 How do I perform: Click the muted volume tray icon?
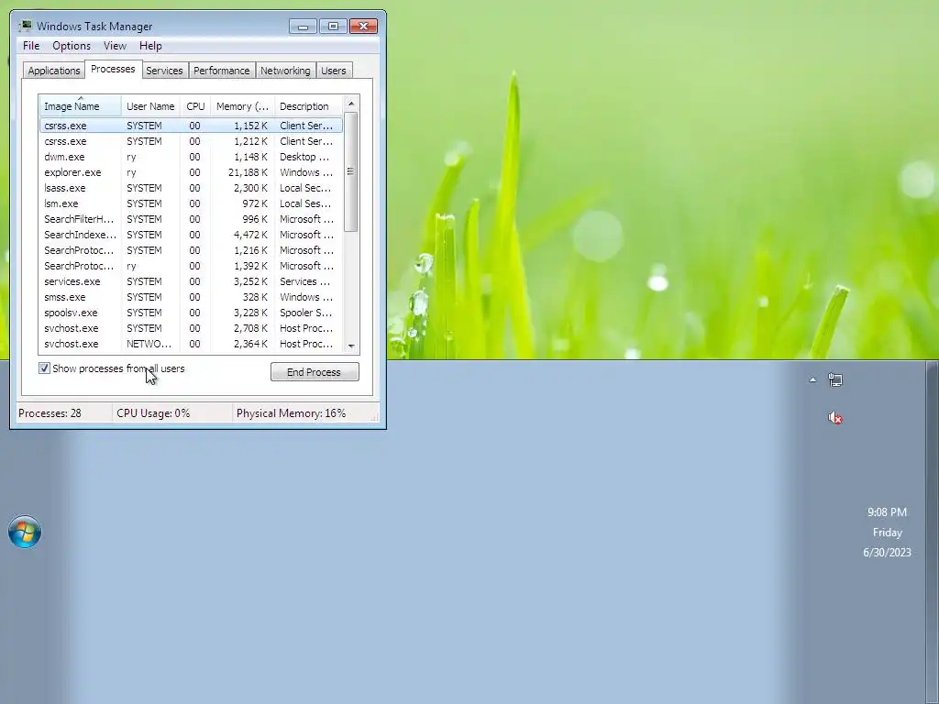834,418
